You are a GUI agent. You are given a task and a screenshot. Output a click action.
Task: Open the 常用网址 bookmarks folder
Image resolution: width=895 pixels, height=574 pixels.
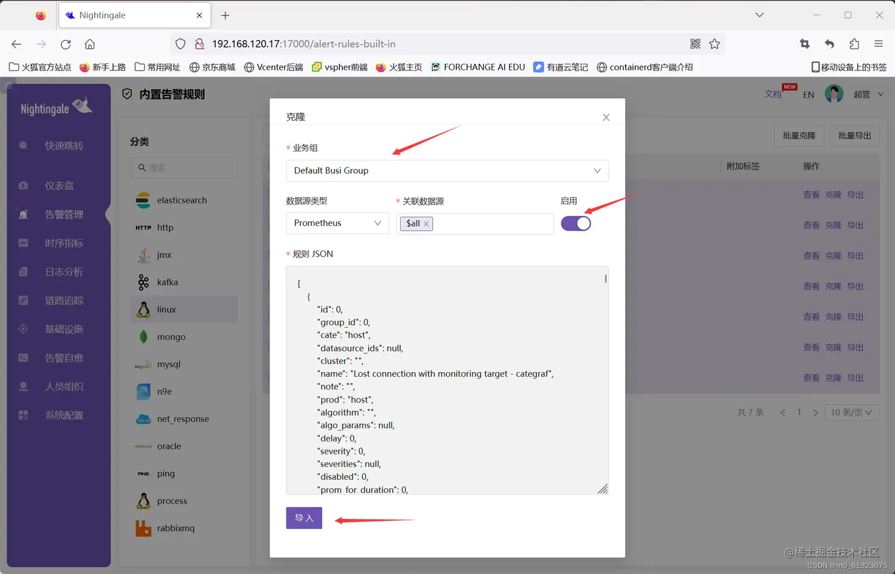click(x=157, y=67)
